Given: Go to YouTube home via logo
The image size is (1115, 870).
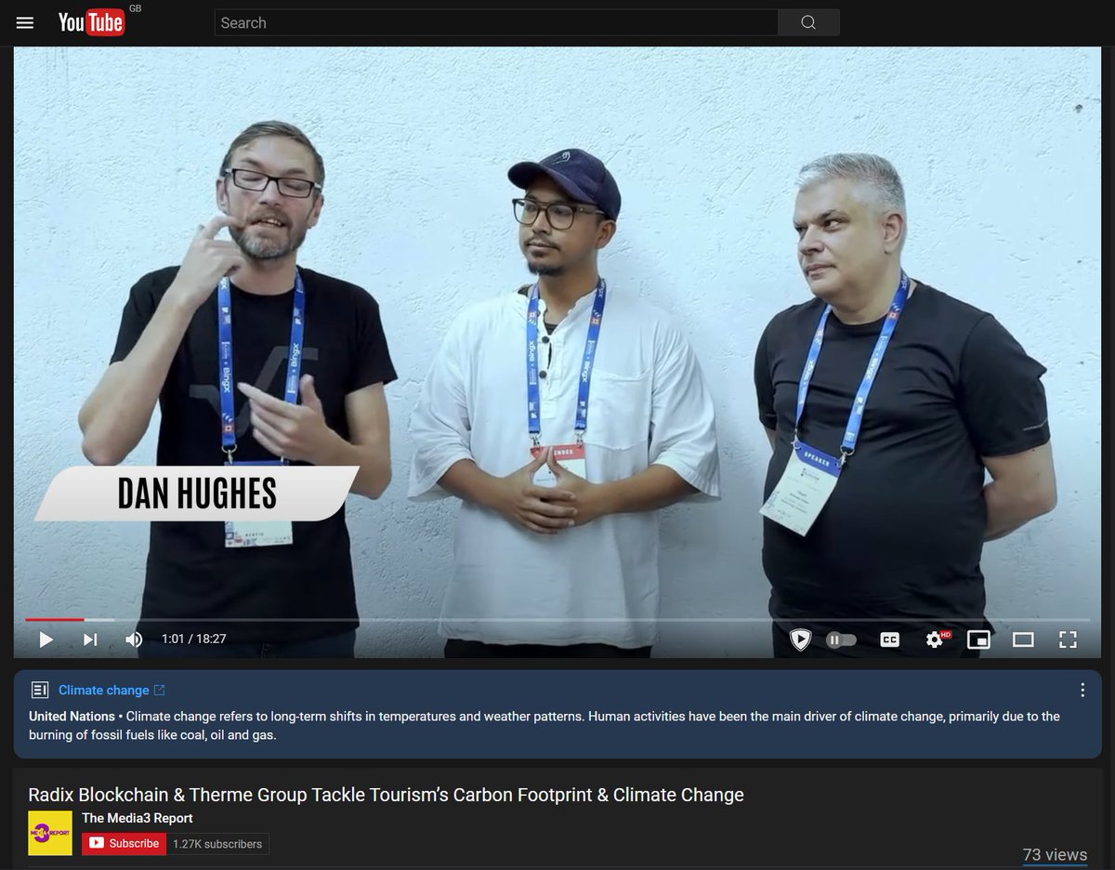Looking at the screenshot, I should click(x=91, y=22).
